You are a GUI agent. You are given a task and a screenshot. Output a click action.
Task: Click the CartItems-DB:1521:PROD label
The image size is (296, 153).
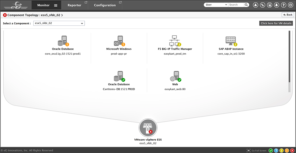point(119,89)
